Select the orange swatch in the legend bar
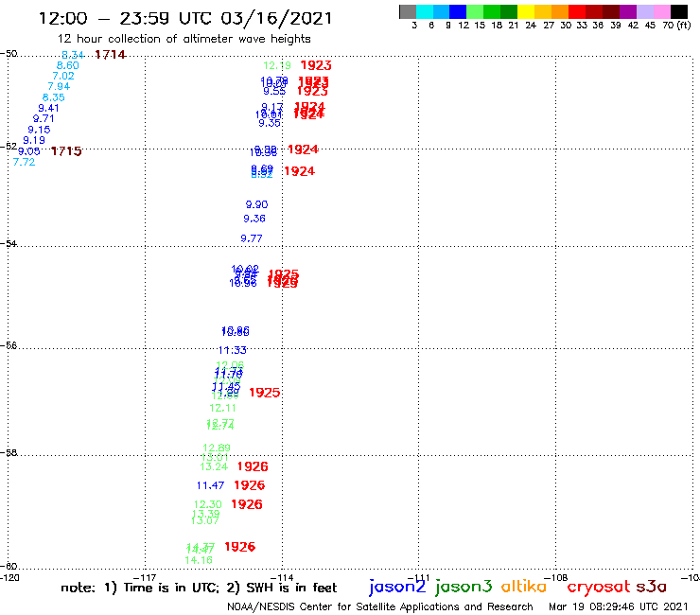Screen dimensions: 700x615 pyautogui.click(x=560, y=11)
